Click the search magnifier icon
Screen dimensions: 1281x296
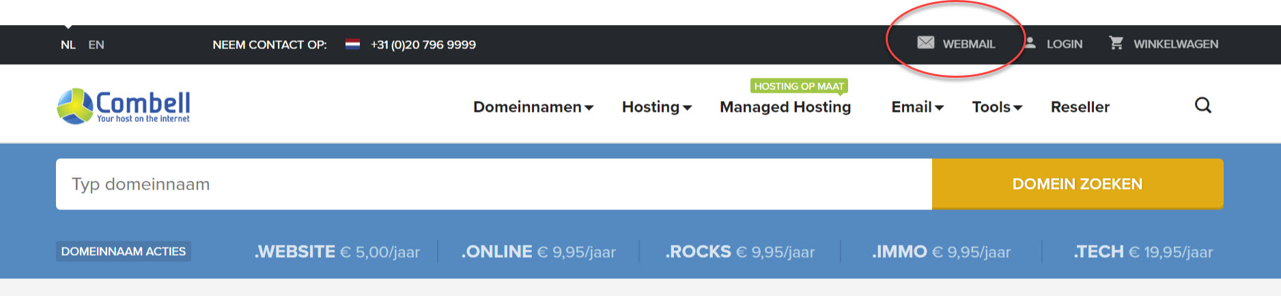[1203, 106]
